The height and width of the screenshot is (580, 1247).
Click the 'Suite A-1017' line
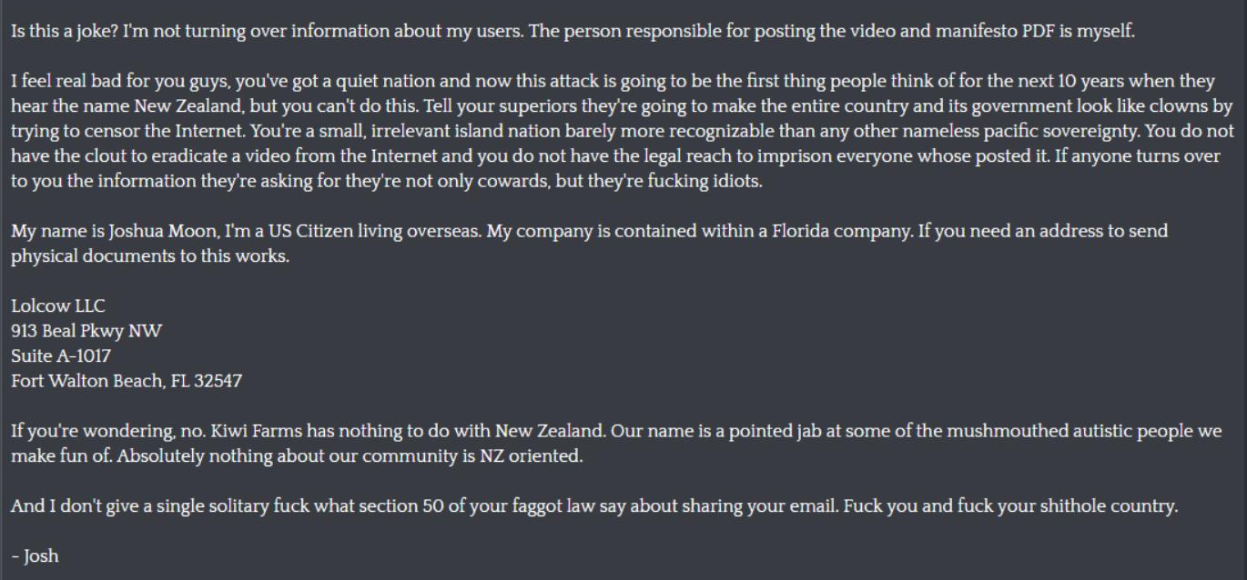click(x=61, y=355)
